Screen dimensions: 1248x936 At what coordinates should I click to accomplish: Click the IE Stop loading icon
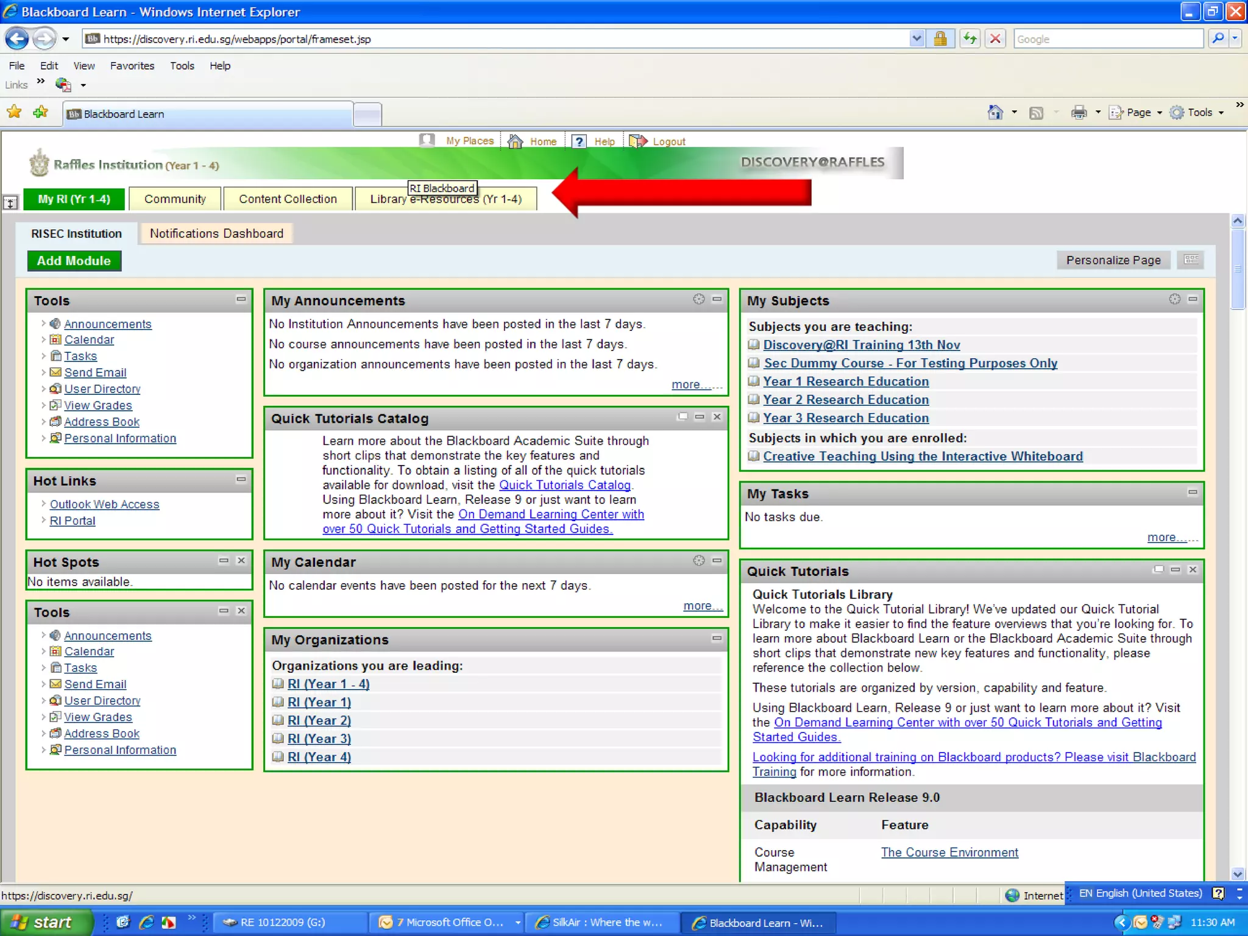tap(995, 39)
